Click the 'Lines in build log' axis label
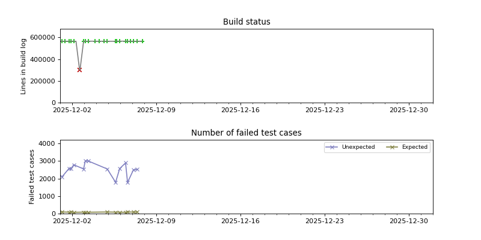 24,66
